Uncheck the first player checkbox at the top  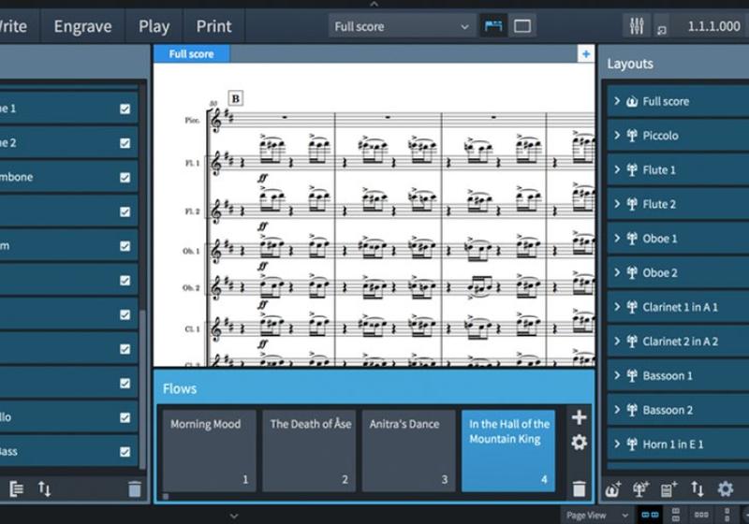tap(125, 109)
